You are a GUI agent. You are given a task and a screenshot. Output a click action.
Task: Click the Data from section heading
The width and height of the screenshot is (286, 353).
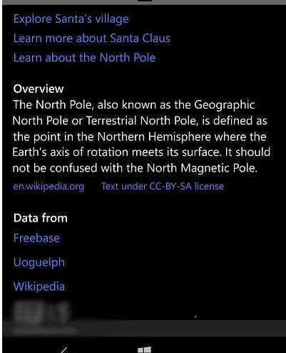coord(41,218)
